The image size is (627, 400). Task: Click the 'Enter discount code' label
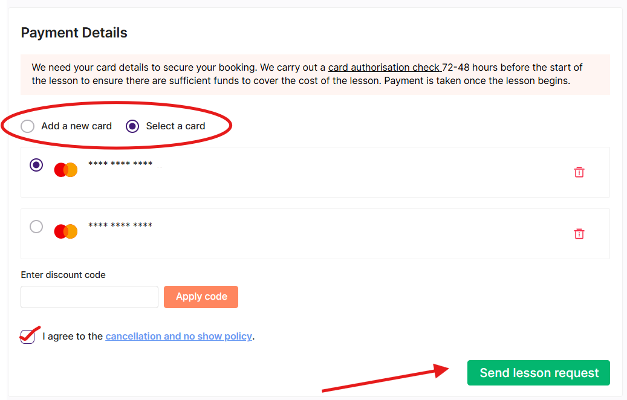click(63, 275)
